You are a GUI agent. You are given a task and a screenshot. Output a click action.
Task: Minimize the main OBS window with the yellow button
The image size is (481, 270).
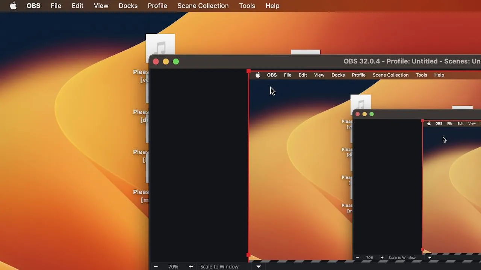coord(166,61)
